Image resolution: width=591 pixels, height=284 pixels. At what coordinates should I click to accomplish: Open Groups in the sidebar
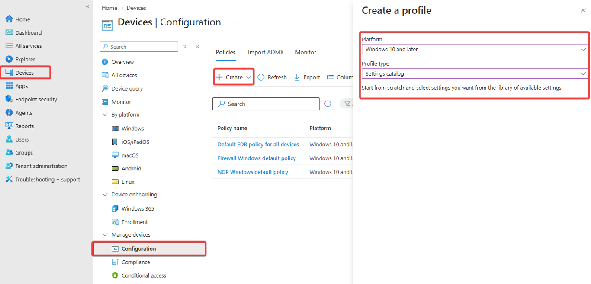(x=24, y=153)
